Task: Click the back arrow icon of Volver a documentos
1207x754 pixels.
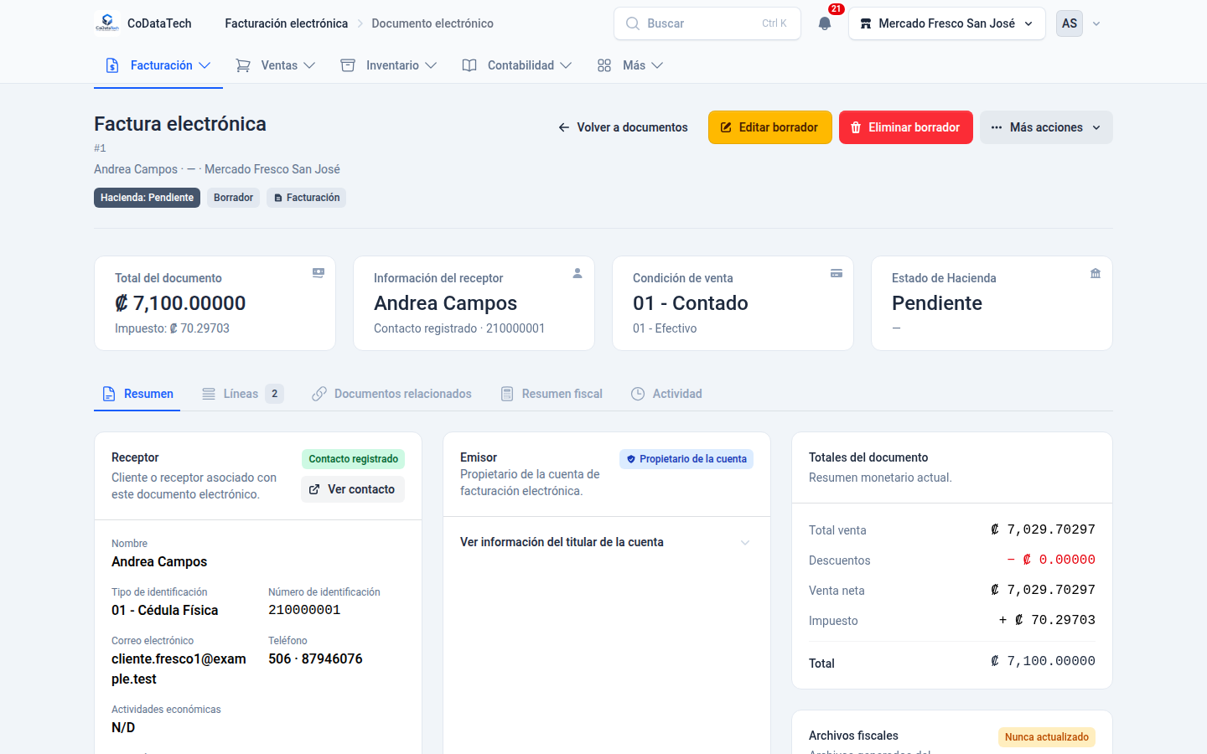Action: [564, 127]
